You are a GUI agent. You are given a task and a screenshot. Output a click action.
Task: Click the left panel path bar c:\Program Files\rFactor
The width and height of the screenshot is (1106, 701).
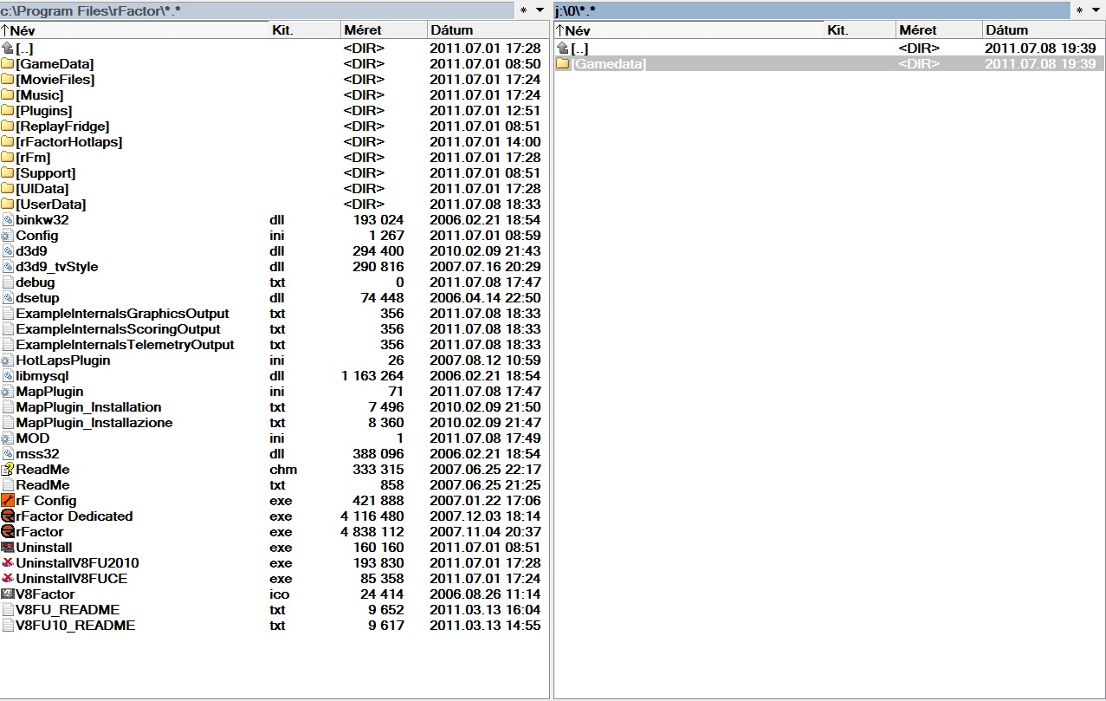click(257, 10)
